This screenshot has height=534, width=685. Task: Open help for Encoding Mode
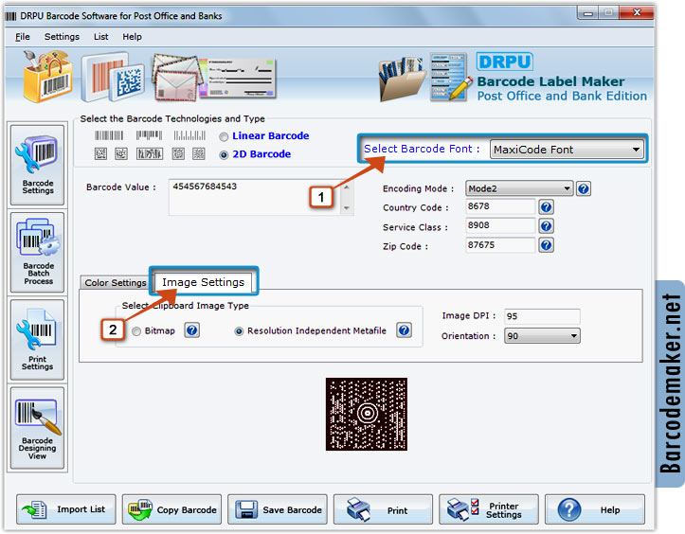pos(584,188)
